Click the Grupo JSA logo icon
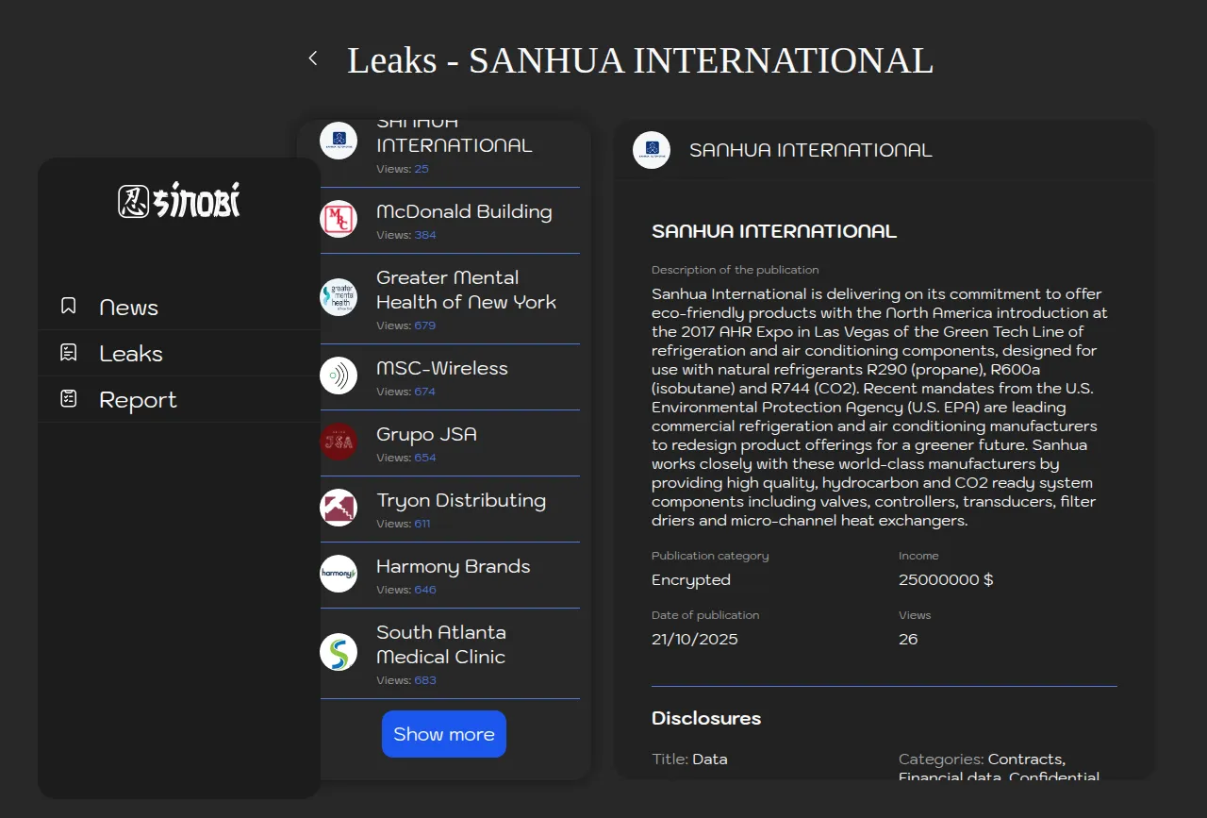 339,442
